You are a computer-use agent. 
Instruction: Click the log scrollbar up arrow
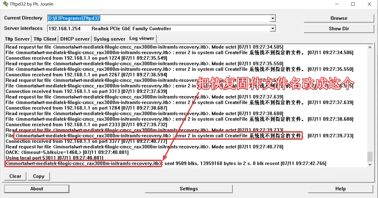click(x=370, y=47)
